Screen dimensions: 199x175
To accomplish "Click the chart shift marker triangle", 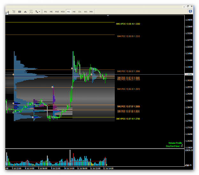I will [x=108, y=15].
